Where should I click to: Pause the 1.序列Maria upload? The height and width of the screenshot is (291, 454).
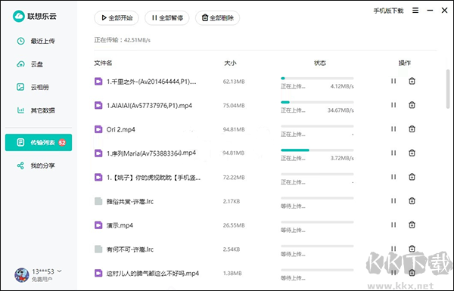[x=393, y=153]
